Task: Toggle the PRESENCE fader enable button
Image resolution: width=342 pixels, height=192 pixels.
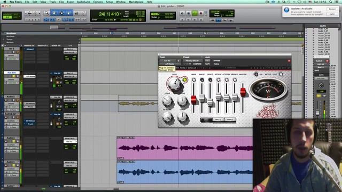Action: [x=235, y=80]
